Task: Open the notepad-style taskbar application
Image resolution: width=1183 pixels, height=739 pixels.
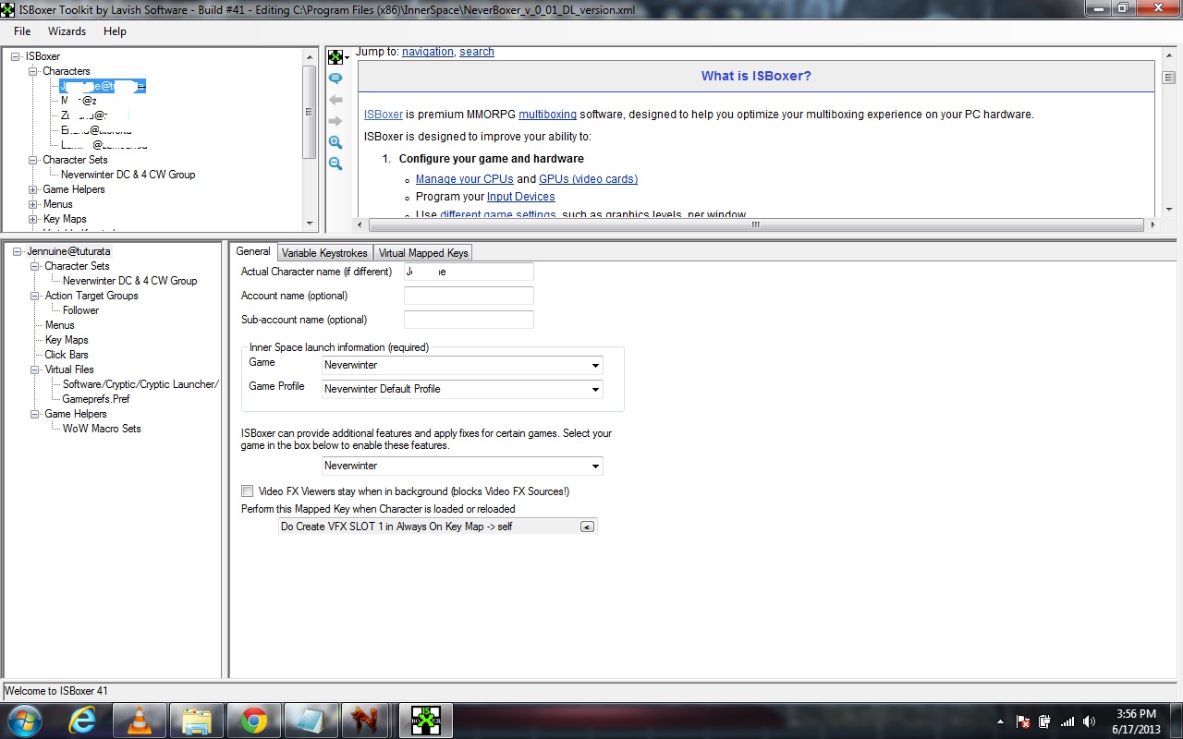Action: tap(311, 721)
